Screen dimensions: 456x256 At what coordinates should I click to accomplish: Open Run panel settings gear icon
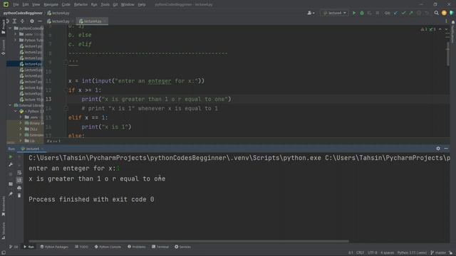[438, 149]
